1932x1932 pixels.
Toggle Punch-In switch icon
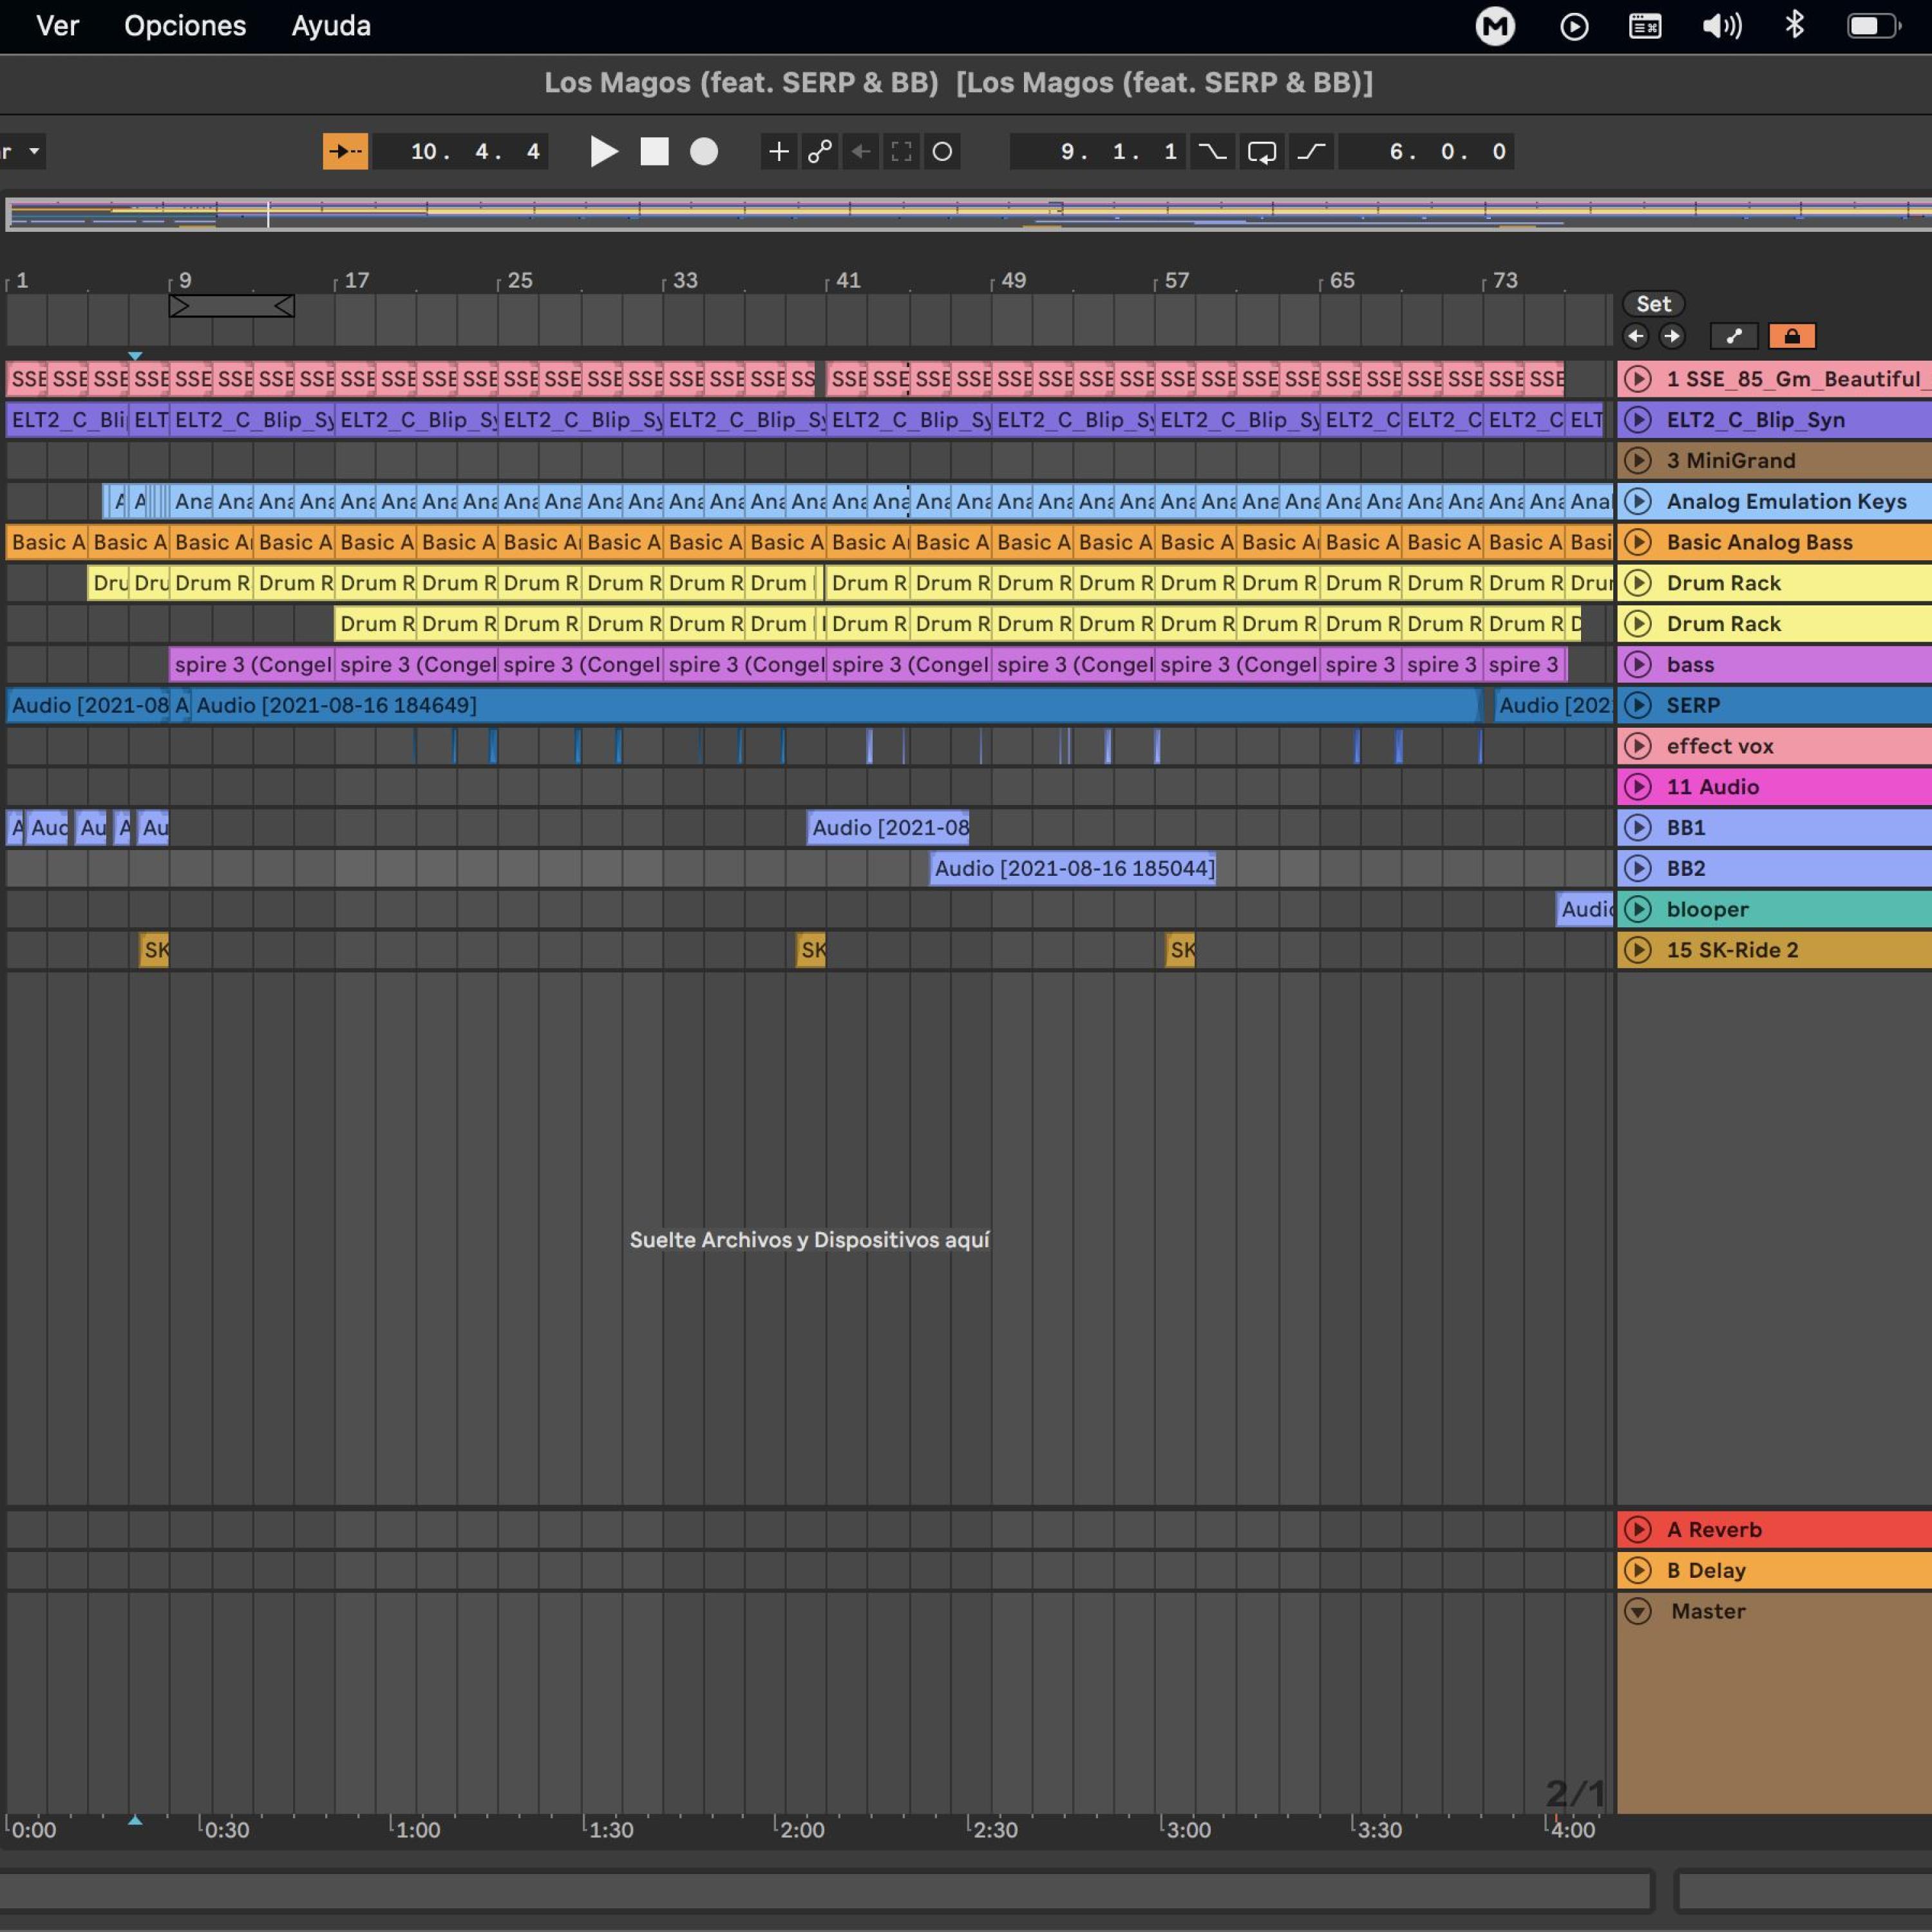click(x=1212, y=151)
